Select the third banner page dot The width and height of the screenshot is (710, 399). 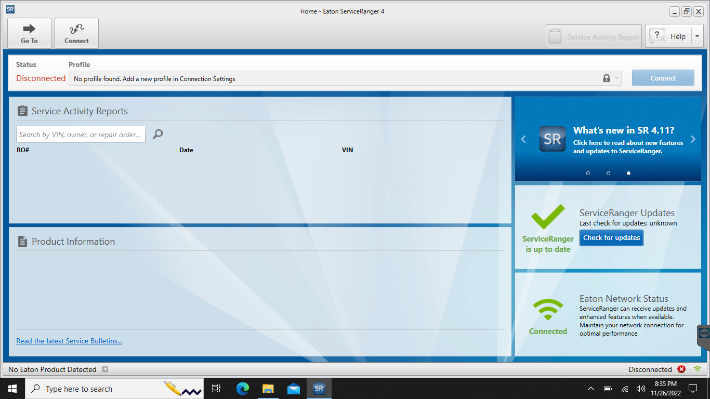pos(628,173)
